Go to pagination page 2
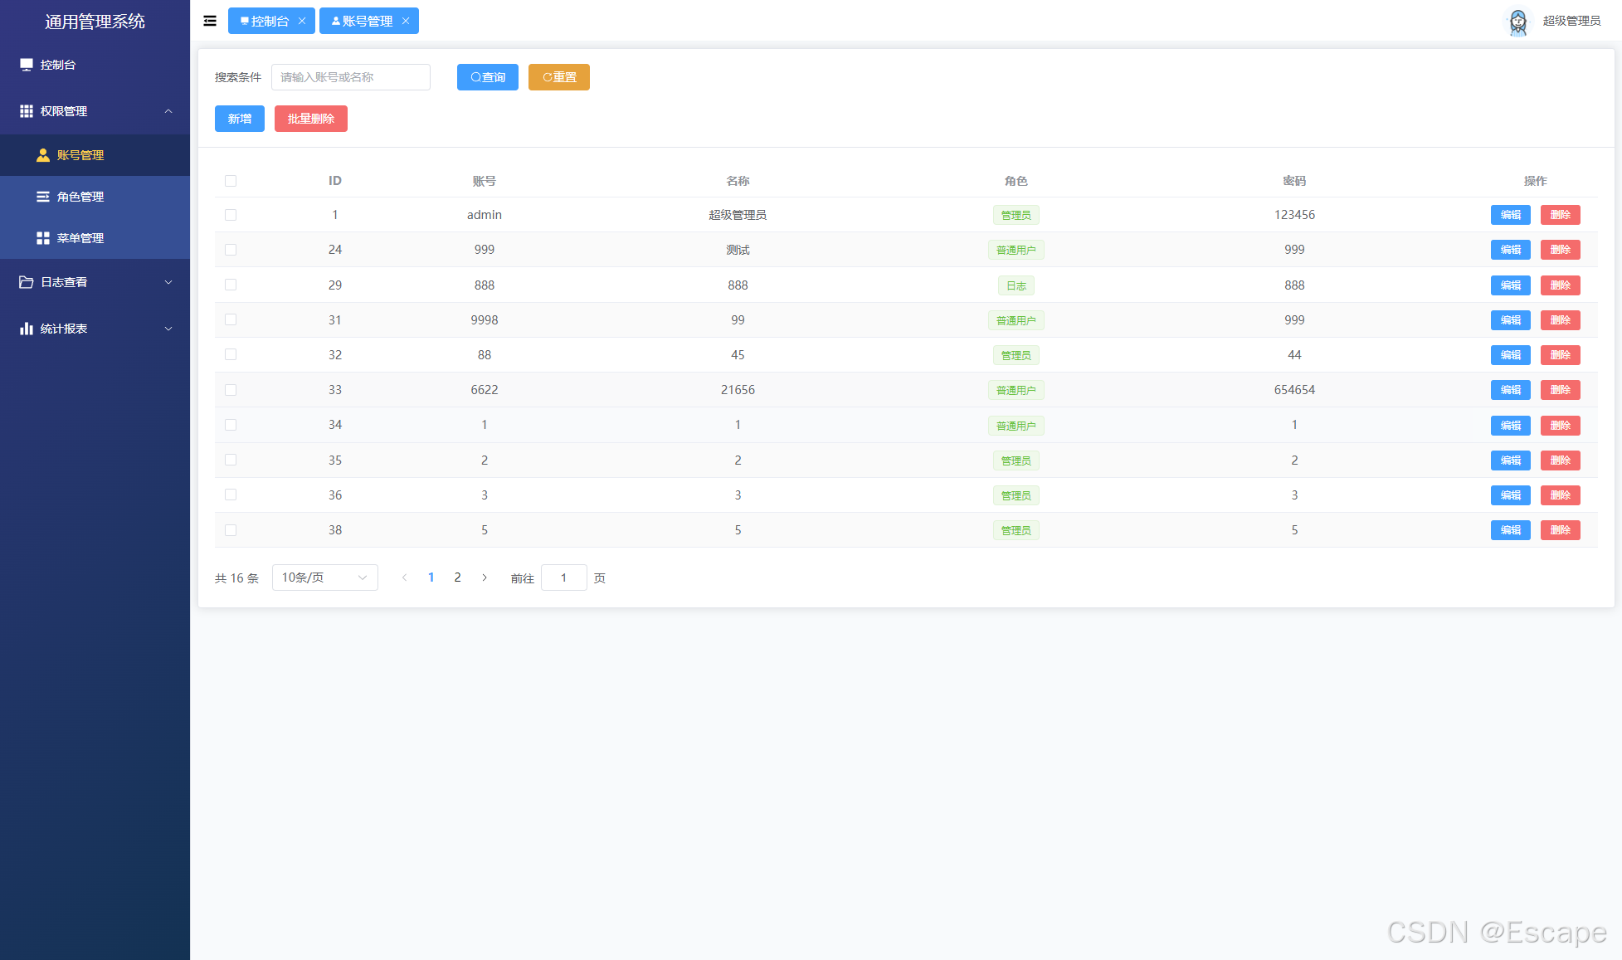1622x960 pixels. (x=457, y=577)
